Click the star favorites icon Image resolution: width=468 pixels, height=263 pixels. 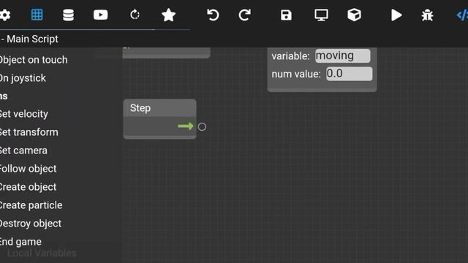coord(168,15)
